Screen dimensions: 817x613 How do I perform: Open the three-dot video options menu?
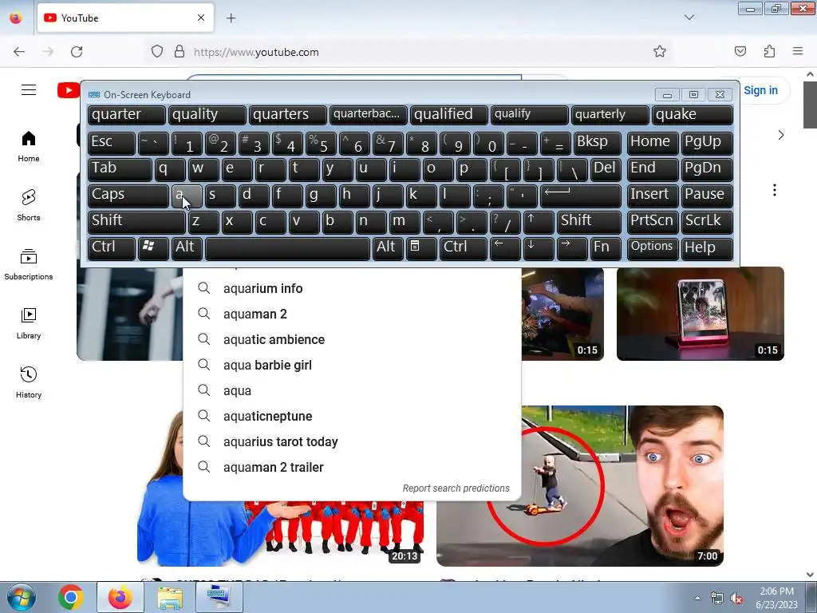click(x=774, y=190)
